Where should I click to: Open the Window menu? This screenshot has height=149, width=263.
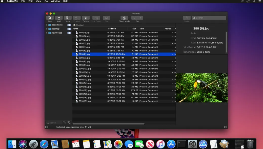[55, 1]
